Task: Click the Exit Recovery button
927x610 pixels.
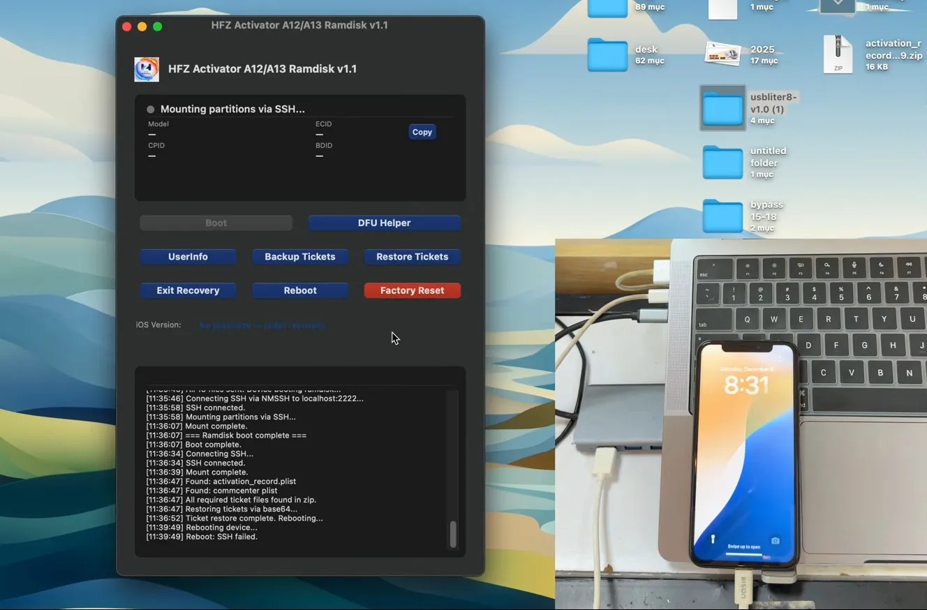Action: click(x=188, y=290)
